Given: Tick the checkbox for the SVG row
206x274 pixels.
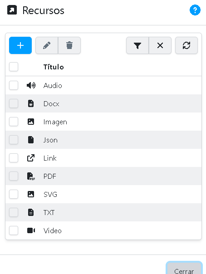Looking at the screenshot, I should click(14, 194).
